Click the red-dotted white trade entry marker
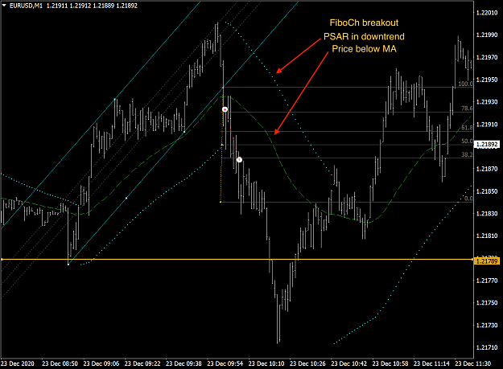This screenshot has width=503, height=369. point(225,109)
